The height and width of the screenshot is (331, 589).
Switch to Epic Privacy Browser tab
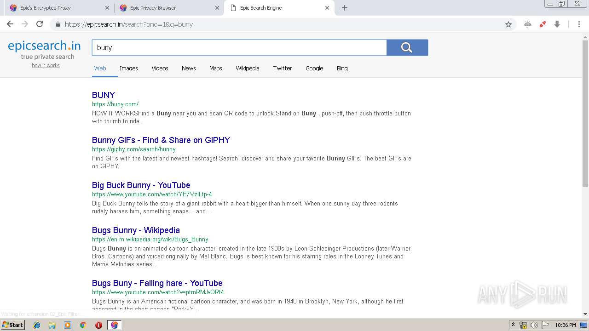point(169,8)
